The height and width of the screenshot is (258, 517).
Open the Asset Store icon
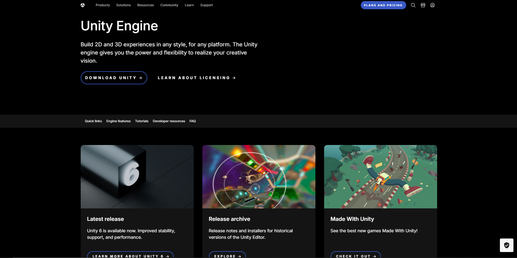click(x=423, y=5)
